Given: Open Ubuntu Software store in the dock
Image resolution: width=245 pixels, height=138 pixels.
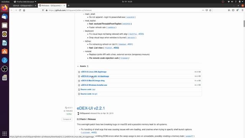Looking at the screenshot, I should point(5,51).
